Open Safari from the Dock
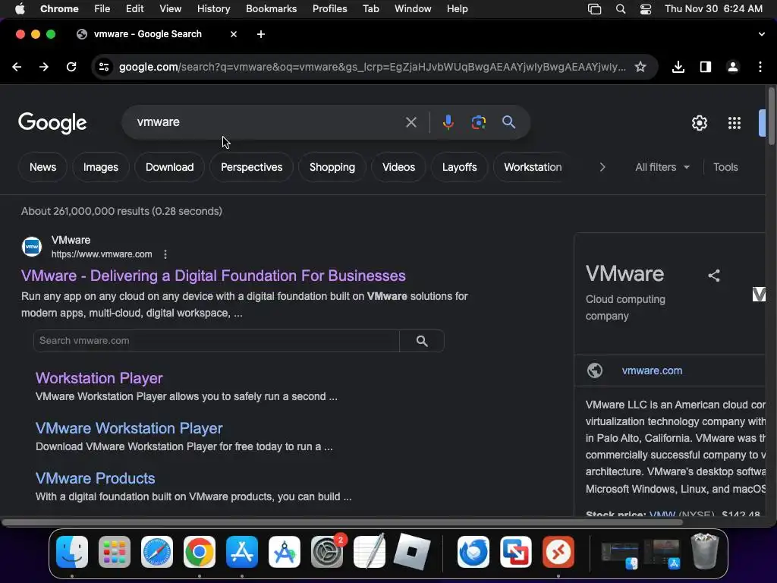Viewport: 777px width, 583px height. [157, 552]
